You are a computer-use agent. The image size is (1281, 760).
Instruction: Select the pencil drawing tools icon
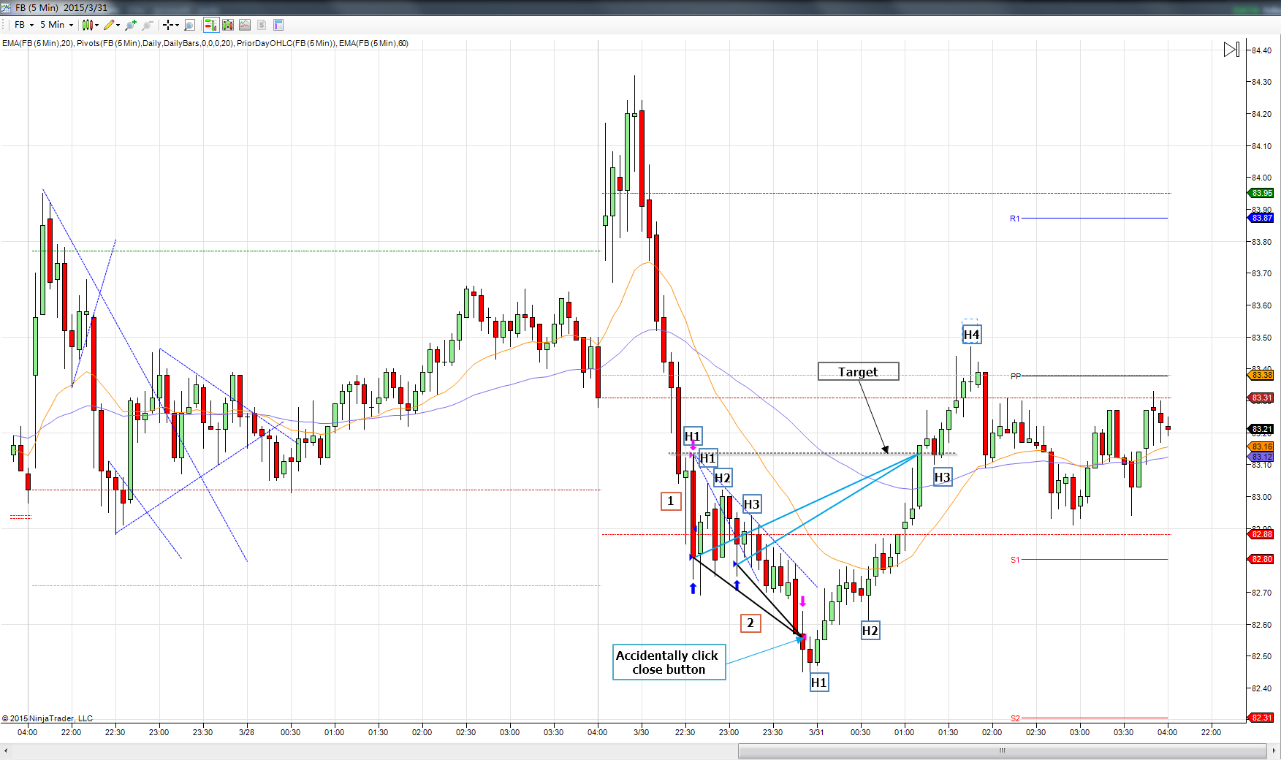109,25
